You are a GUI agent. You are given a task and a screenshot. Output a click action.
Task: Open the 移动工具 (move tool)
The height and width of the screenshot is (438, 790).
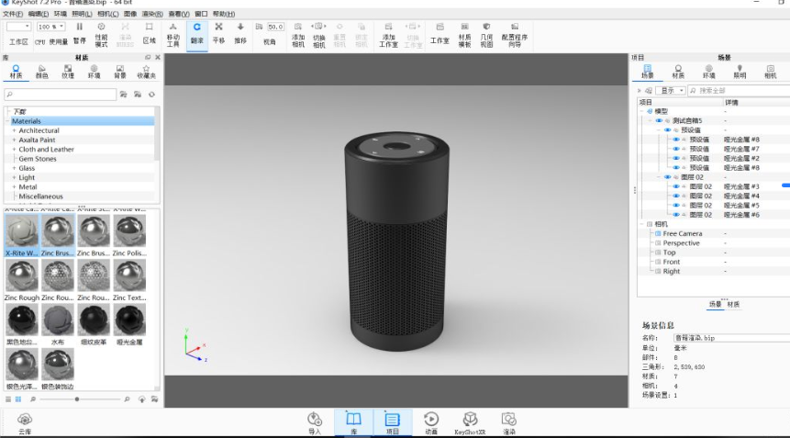pos(172,33)
